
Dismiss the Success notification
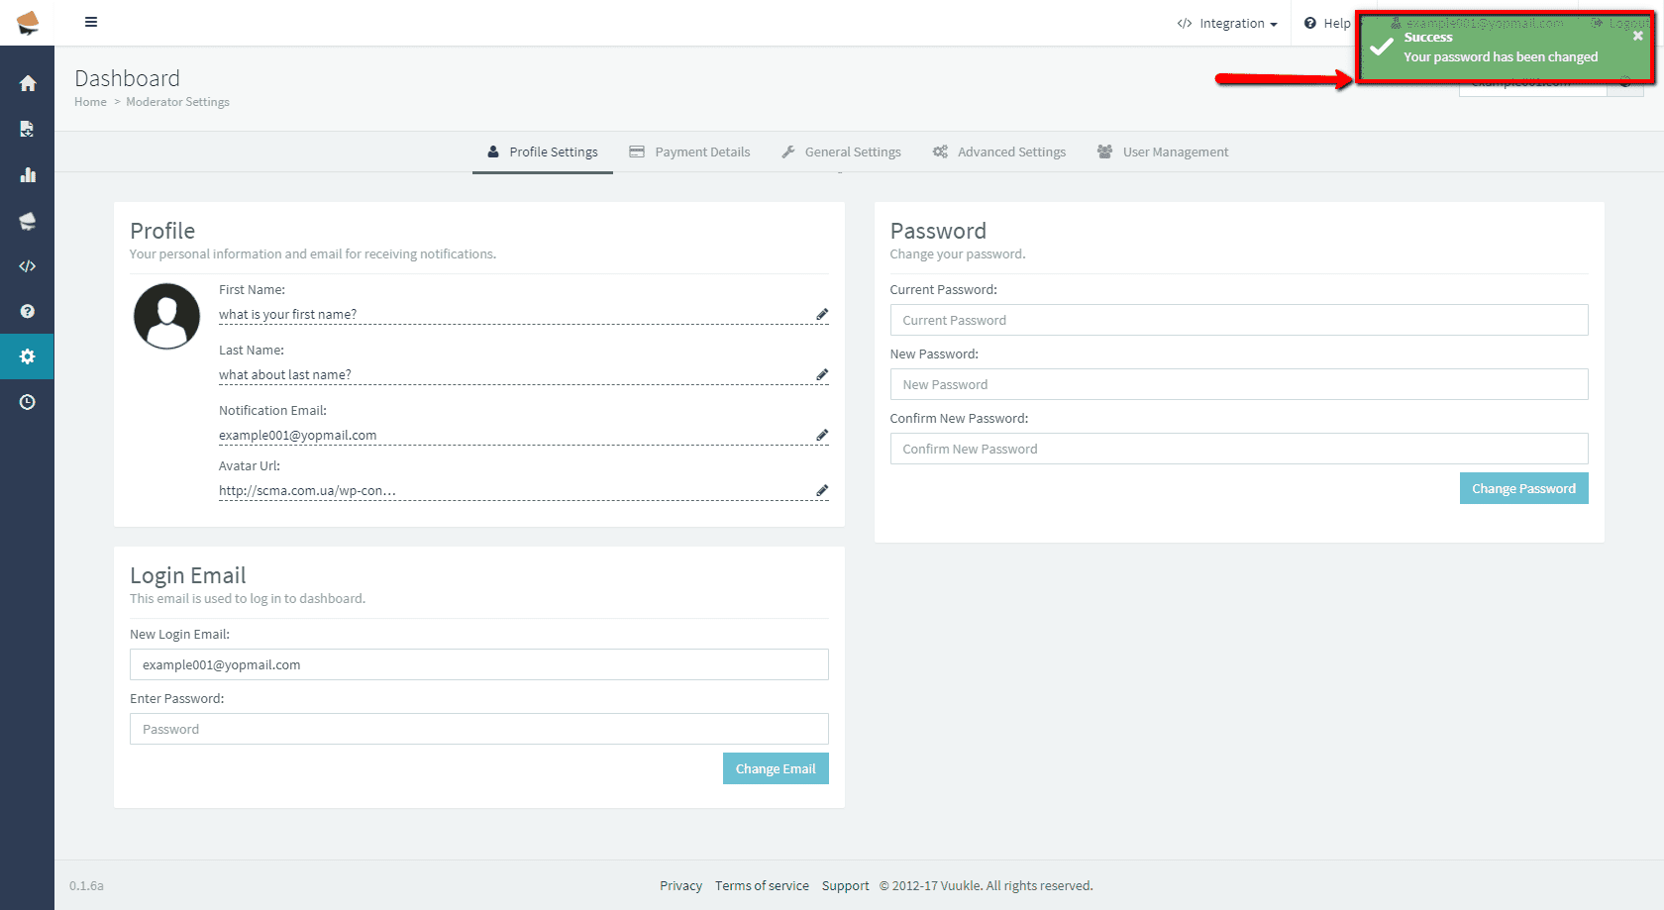(x=1638, y=36)
